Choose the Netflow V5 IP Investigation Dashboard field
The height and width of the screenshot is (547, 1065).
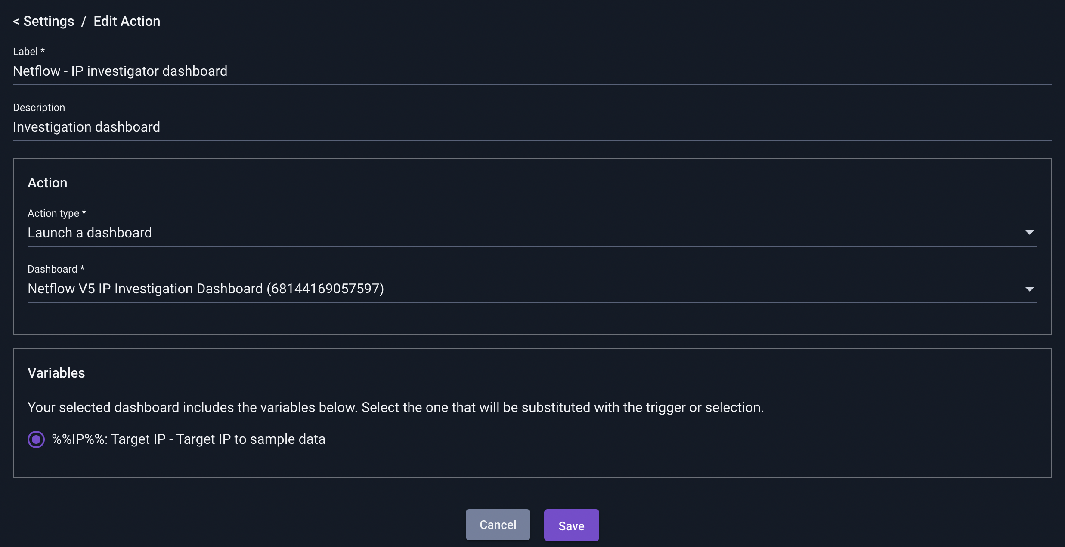(x=532, y=289)
